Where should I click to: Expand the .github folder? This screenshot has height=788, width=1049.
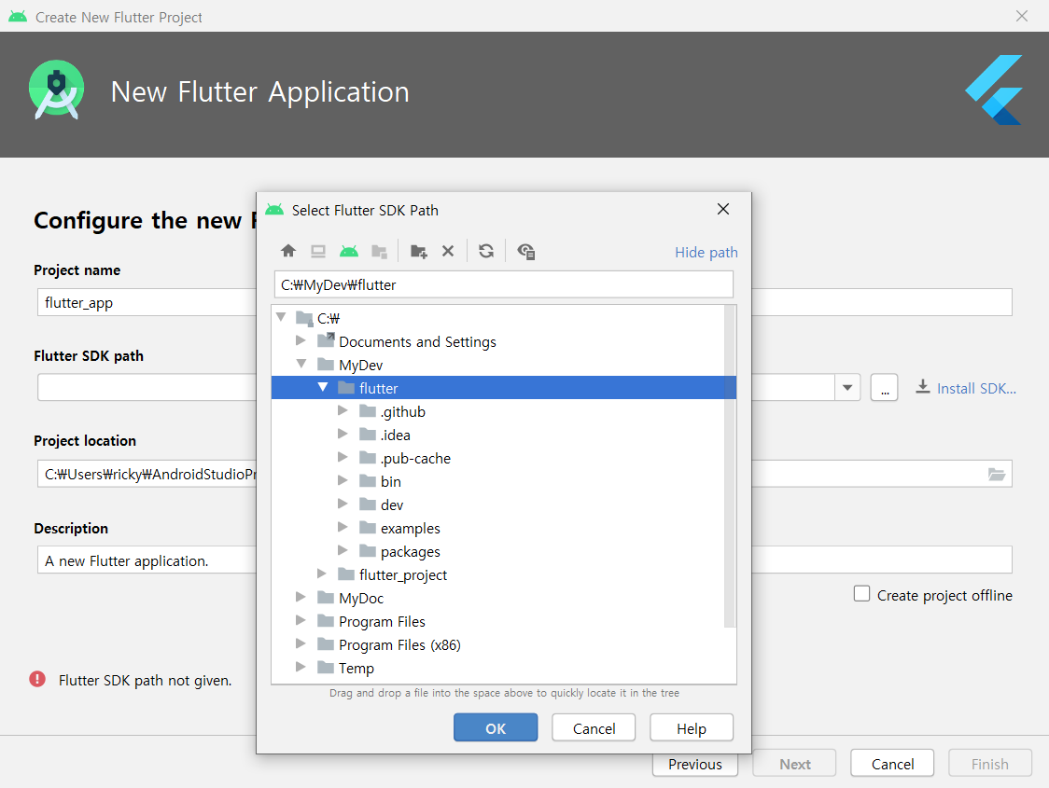click(x=343, y=410)
